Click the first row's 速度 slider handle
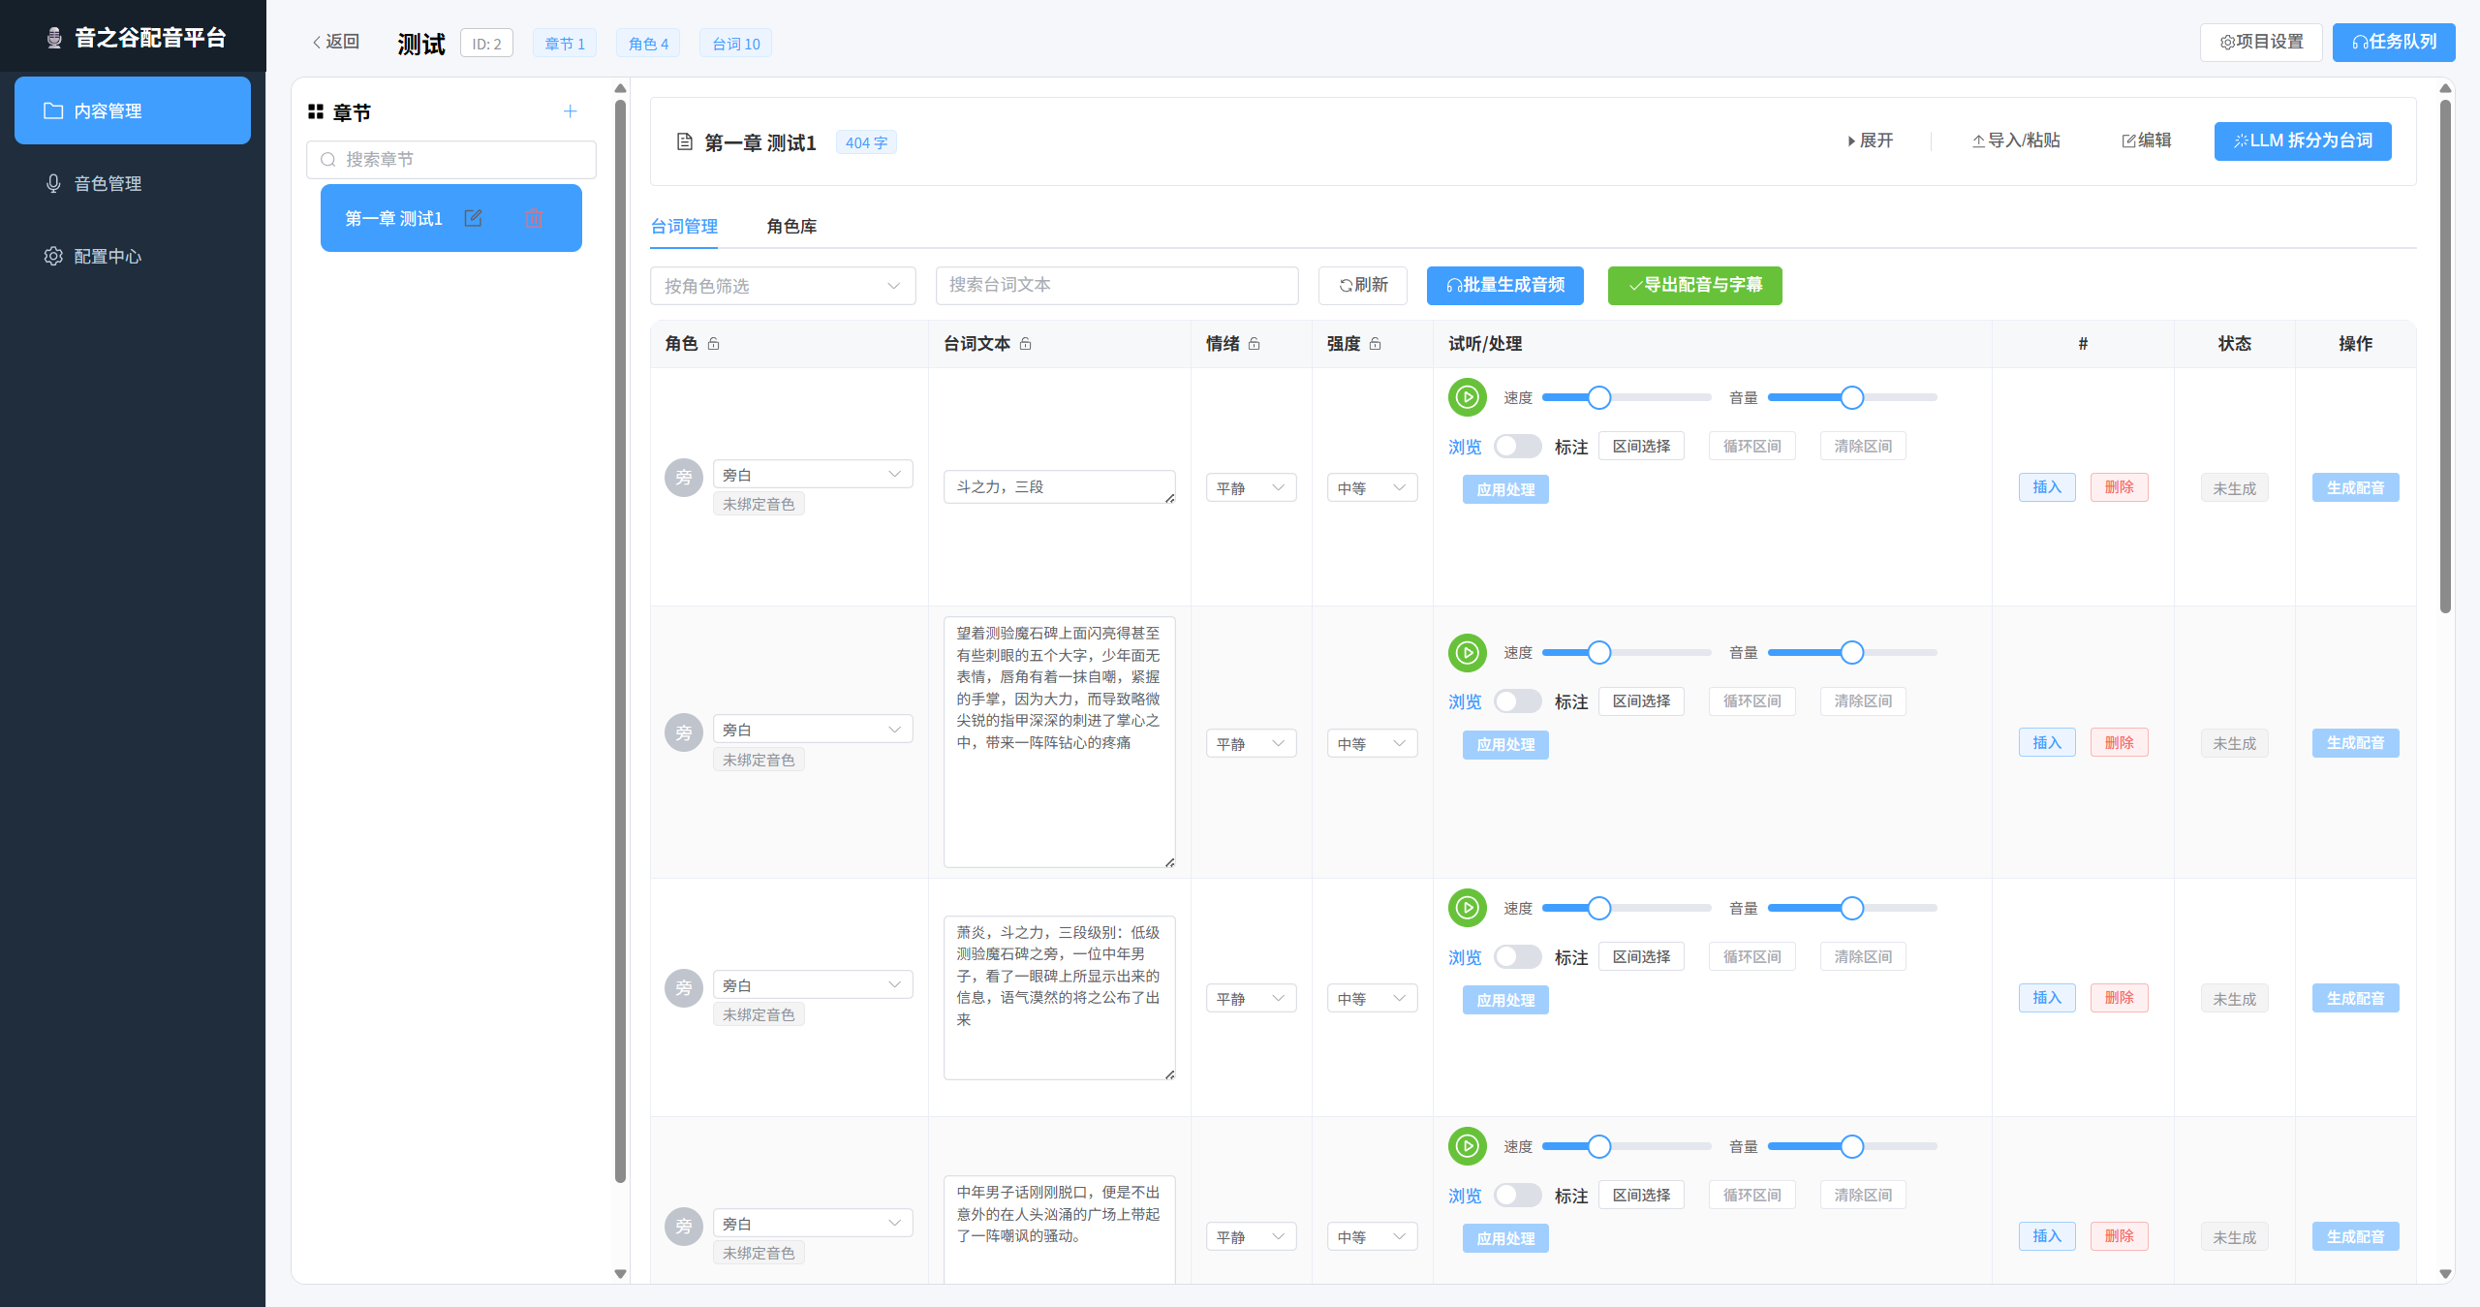Viewport: 2480px width, 1307px height. (x=1599, y=397)
